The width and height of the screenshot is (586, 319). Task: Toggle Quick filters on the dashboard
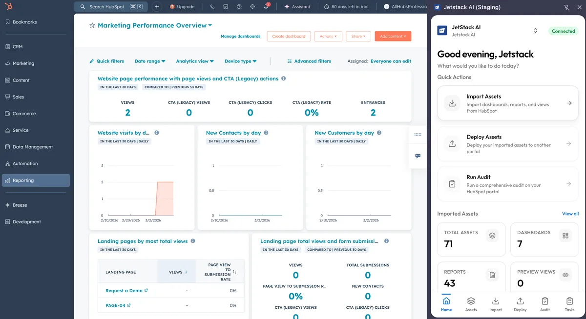(x=107, y=61)
